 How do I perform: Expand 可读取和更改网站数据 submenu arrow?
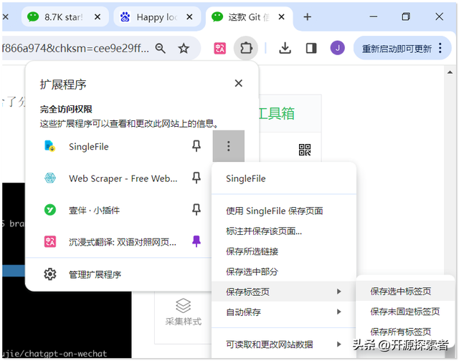[339, 344]
